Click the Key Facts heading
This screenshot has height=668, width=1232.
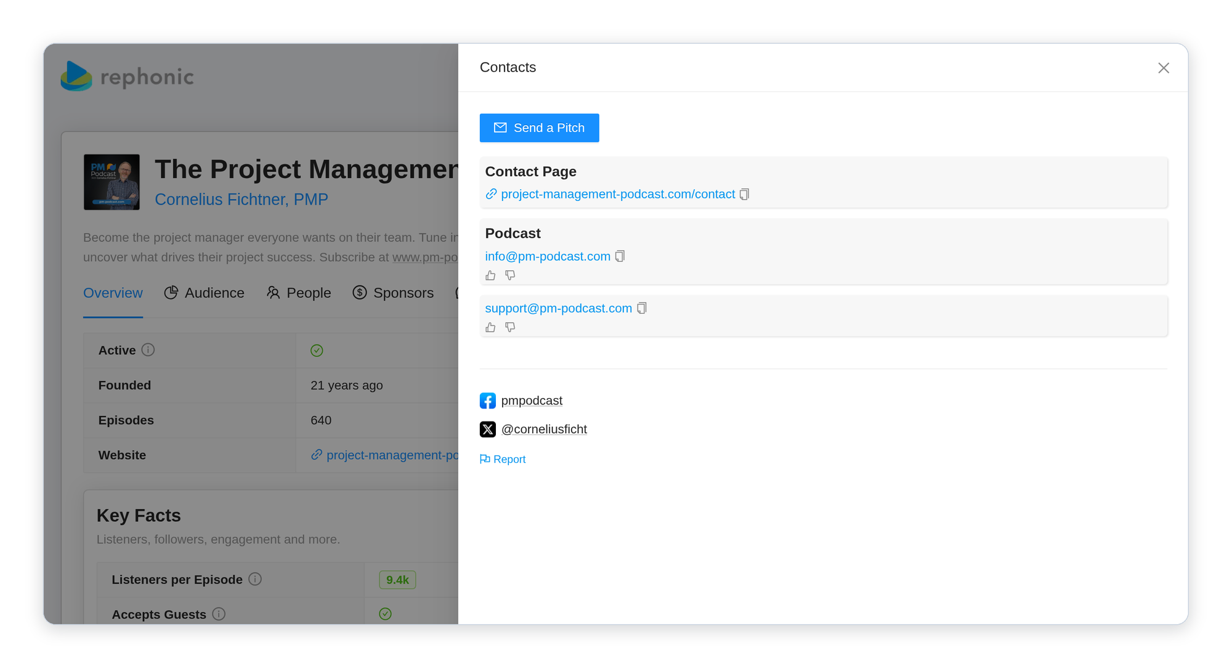pos(139,515)
